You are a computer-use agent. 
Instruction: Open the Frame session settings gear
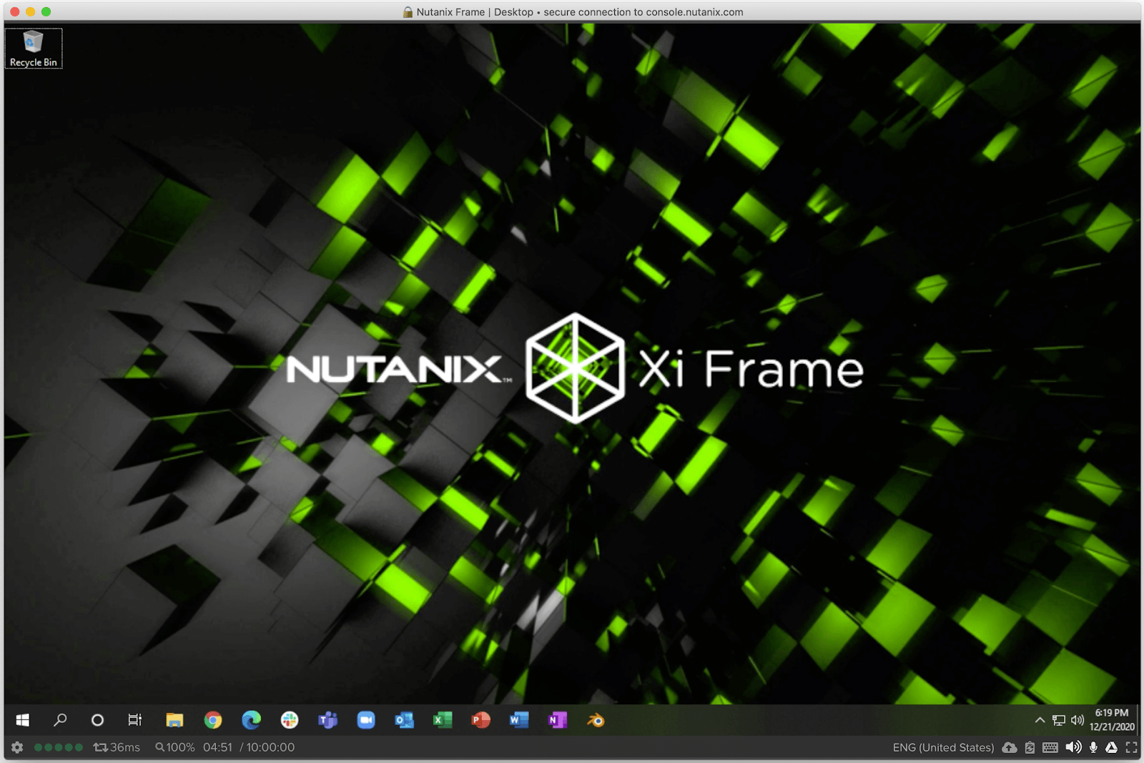click(x=17, y=747)
